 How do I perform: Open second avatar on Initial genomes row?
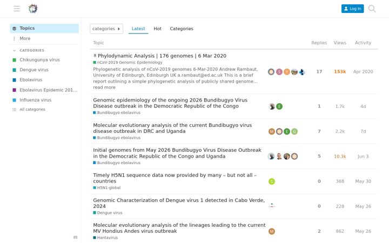point(279,157)
